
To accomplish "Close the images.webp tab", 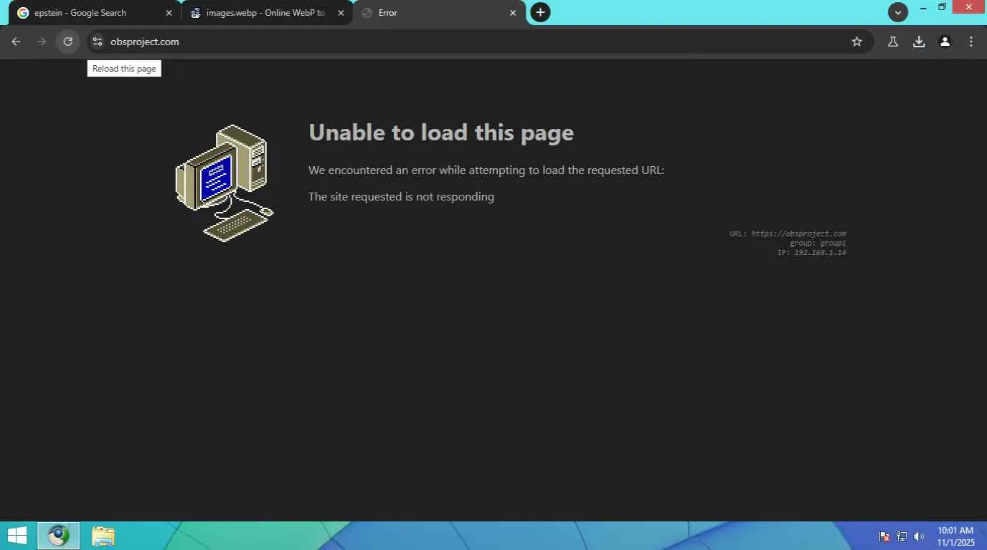I will tap(341, 13).
